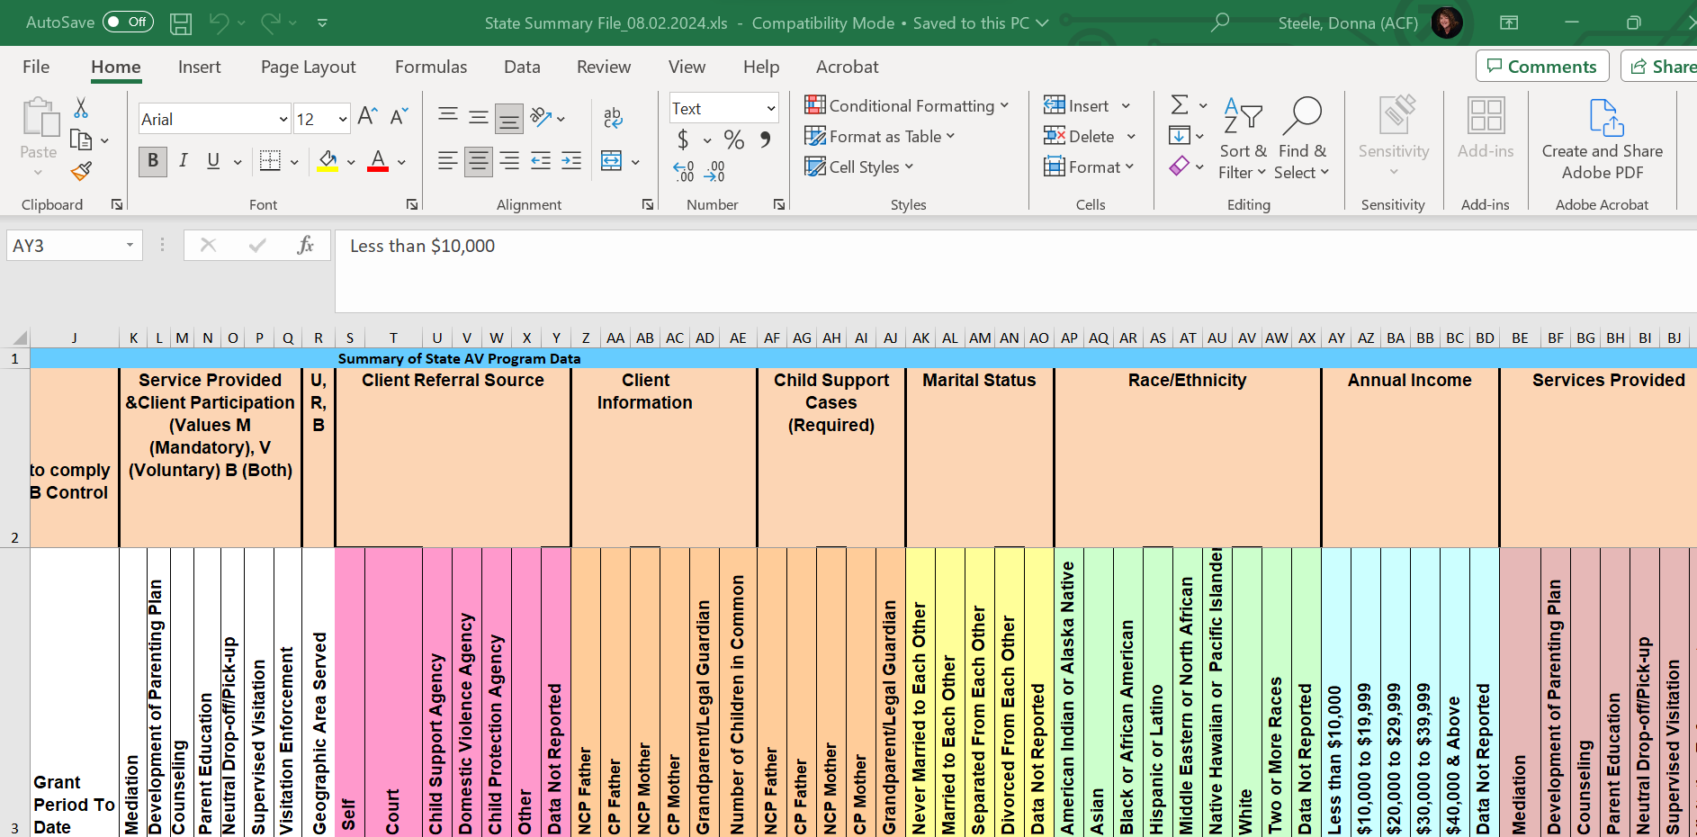Click the Merge & Center icon

[611, 161]
